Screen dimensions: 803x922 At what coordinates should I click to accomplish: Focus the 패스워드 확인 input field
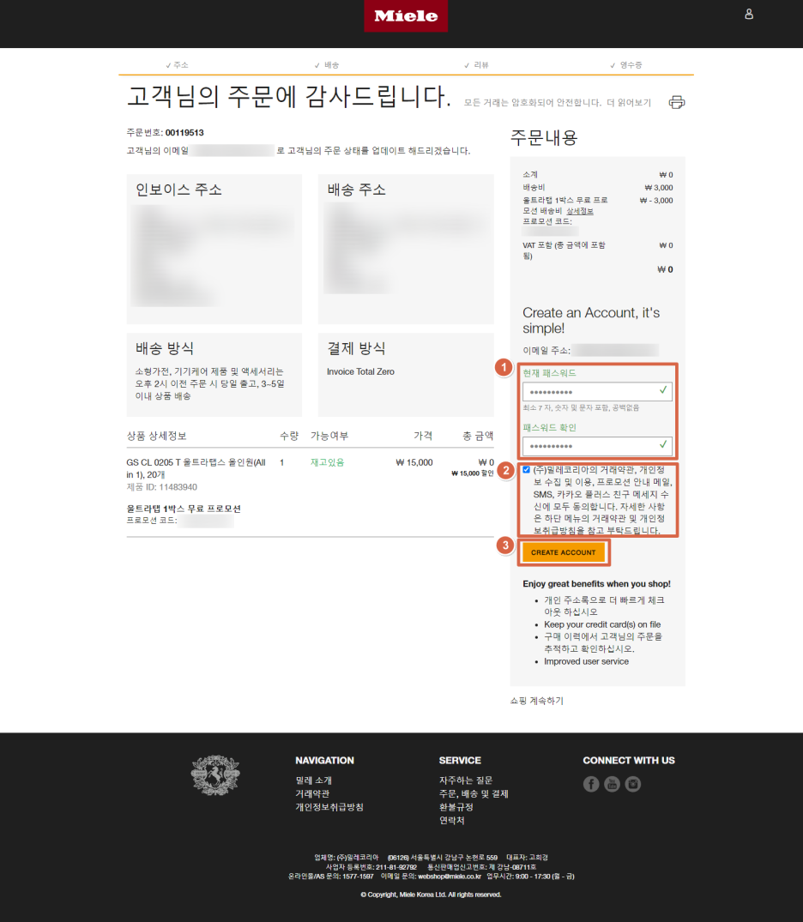pos(597,446)
